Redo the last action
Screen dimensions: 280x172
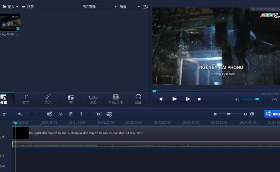coord(31,114)
